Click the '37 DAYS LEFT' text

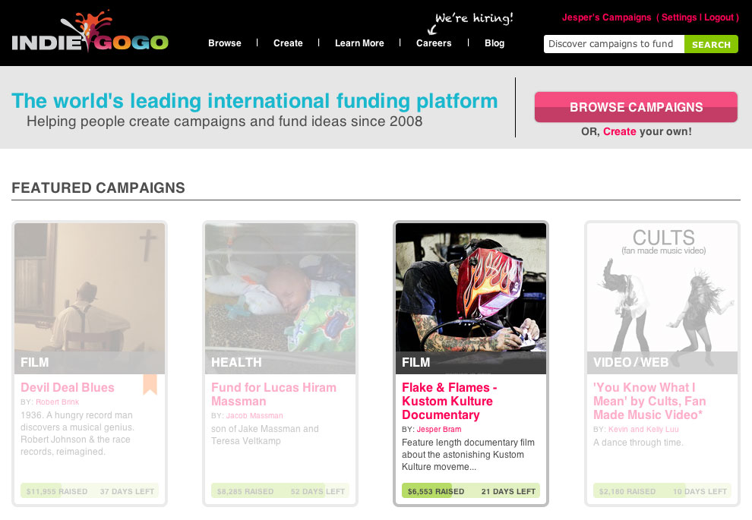pos(127,492)
